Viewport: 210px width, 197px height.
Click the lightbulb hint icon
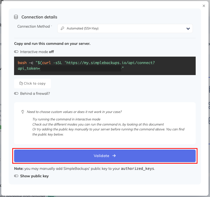pyautogui.click(x=23, y=112)
